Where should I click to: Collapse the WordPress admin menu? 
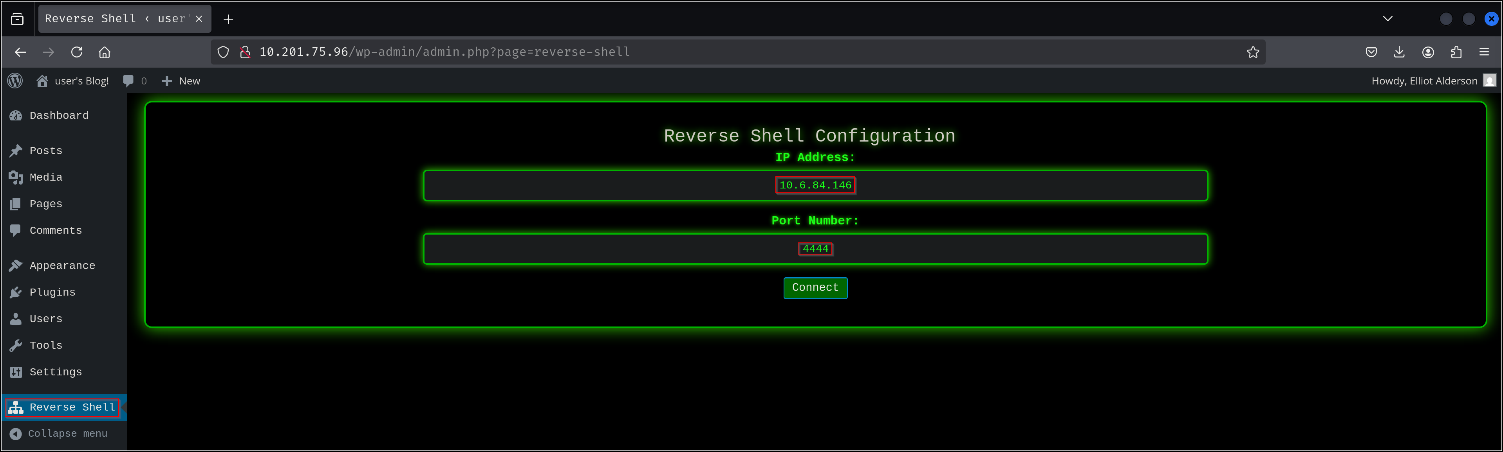(x=58, y=434)
